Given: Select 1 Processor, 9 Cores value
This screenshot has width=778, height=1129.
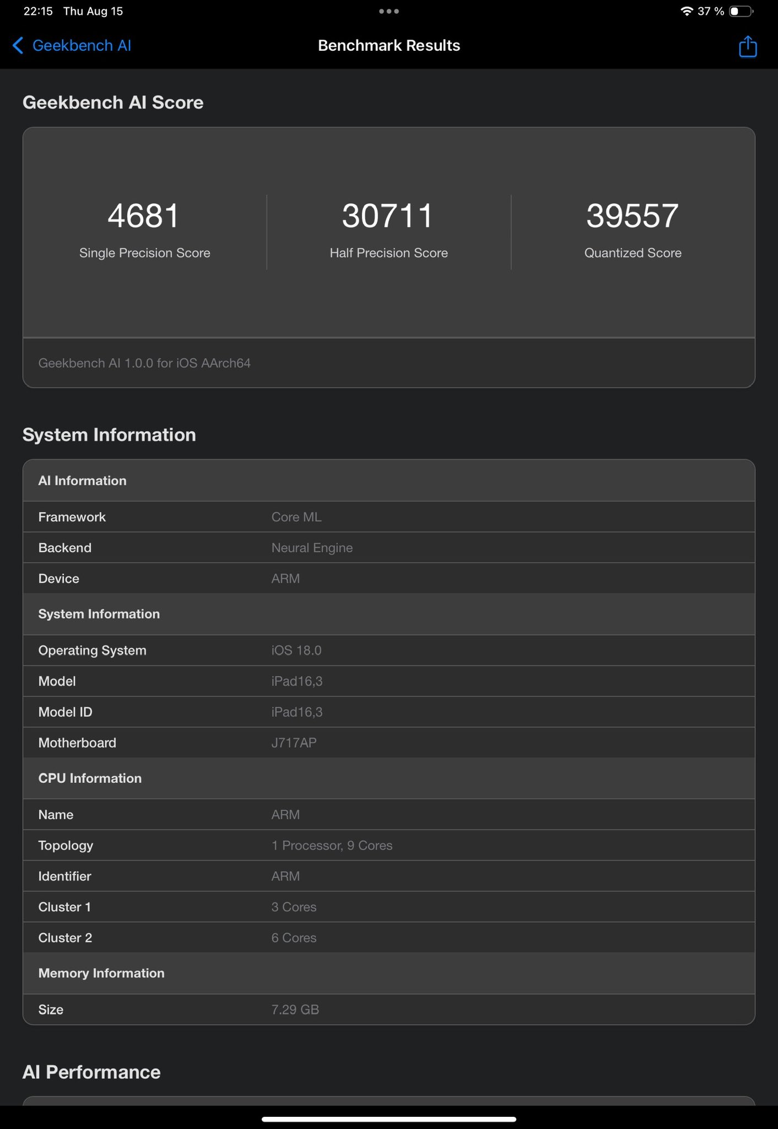Looking at the screenshot, I should (332, 846).
